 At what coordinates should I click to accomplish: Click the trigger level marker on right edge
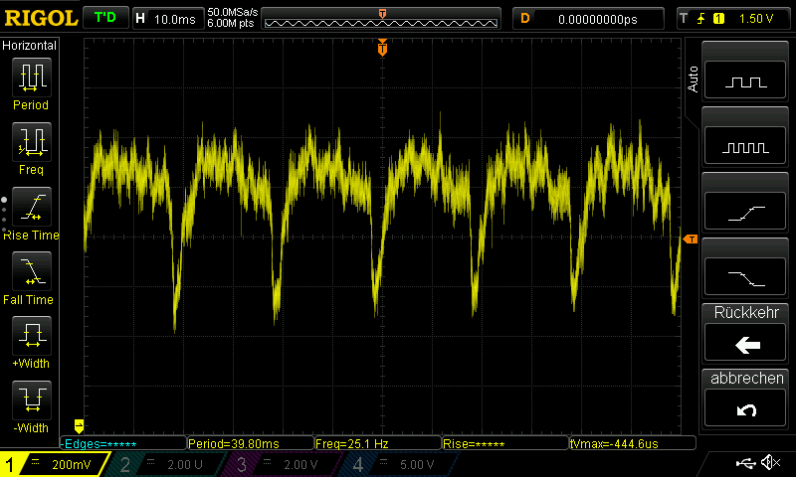click(690, 238)
